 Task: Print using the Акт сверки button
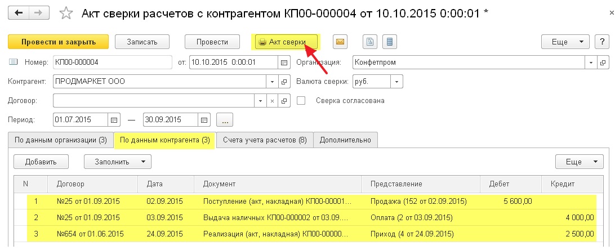point(286,42)
